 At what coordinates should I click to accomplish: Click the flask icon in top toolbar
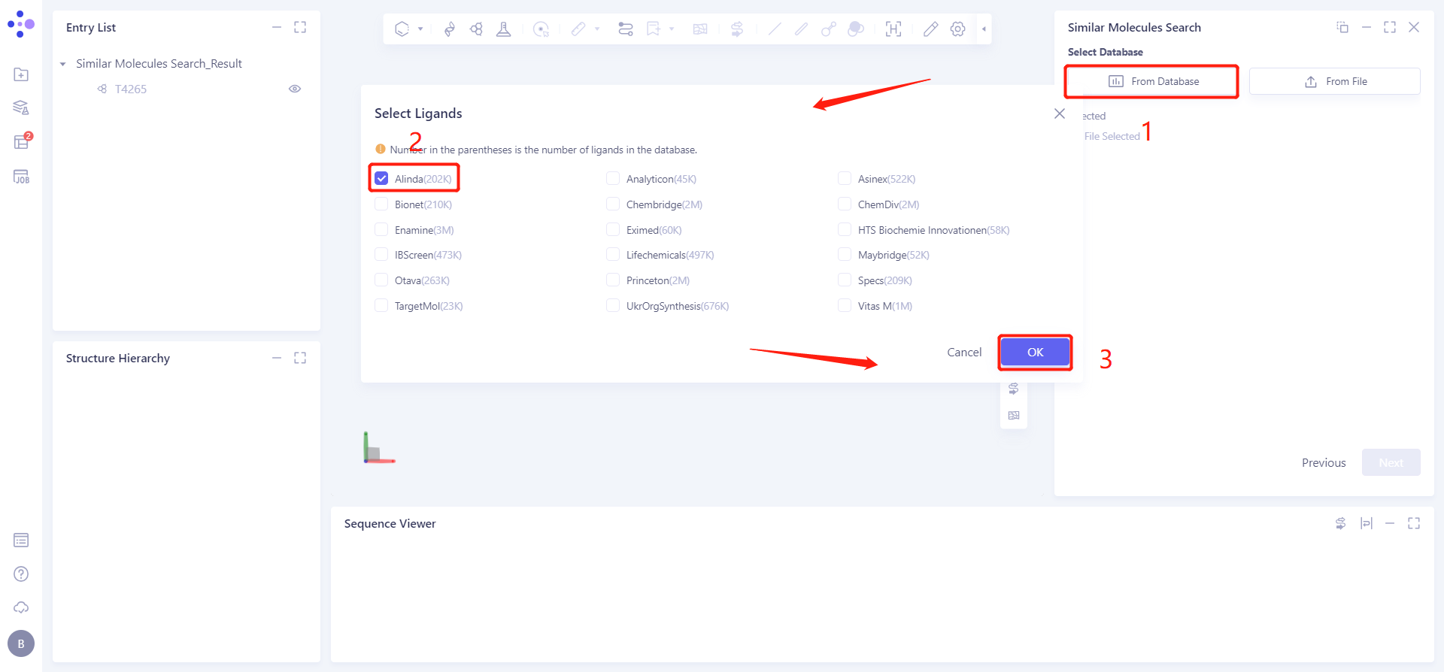503,29
